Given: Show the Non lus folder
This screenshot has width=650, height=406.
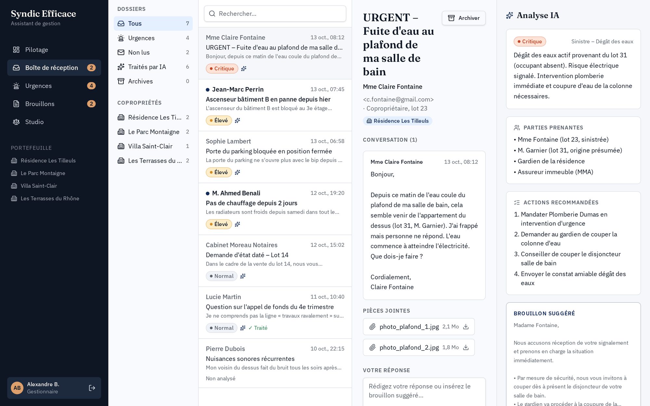Looking at the screenshot, I should click(153, 52).
